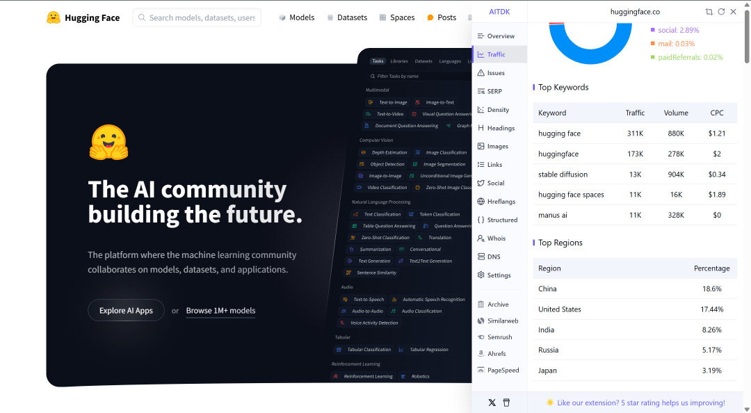Click the DNS server icon
Screen dimensions: 751x413
[x=481, y=257]
